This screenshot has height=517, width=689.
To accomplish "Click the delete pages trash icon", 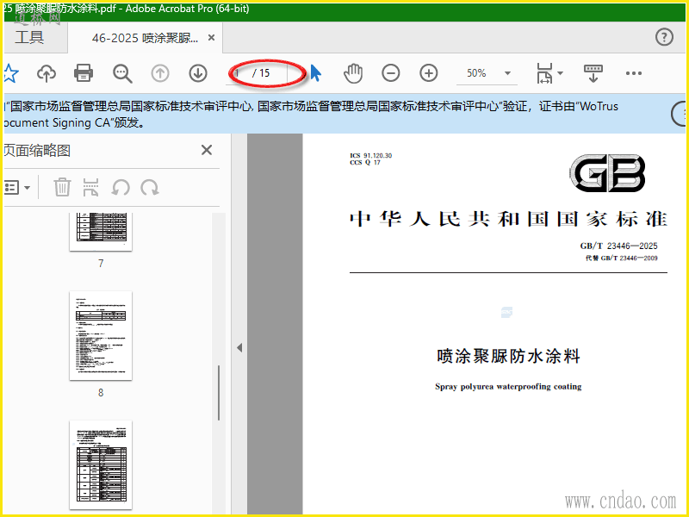I will coord(62,187).
